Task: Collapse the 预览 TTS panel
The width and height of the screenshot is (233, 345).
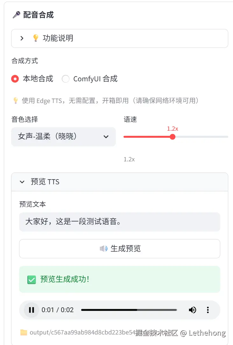Action: pos(22,182)
